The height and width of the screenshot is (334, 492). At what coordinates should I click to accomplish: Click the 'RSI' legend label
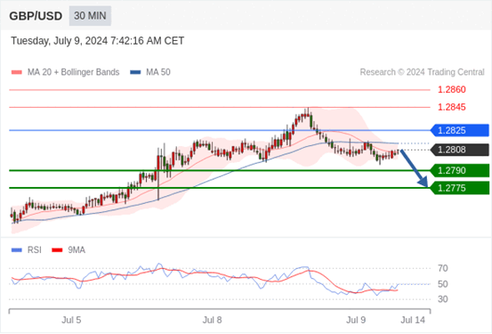[34, 250]
